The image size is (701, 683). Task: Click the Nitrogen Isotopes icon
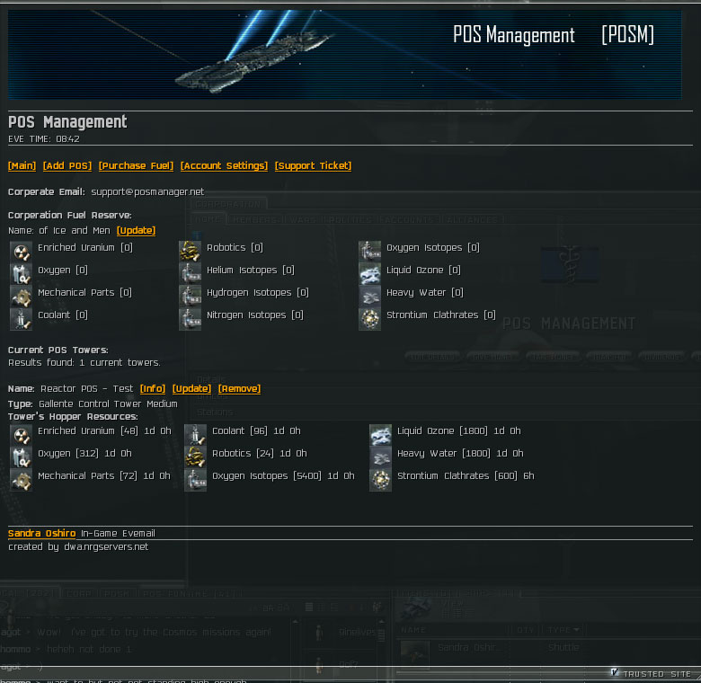click(190, 319)
